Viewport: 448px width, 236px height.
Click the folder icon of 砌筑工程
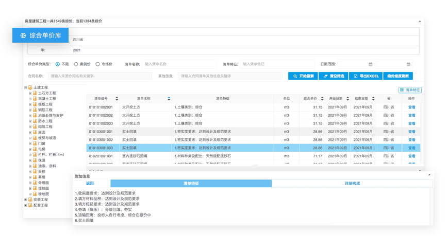(x=35, y=126)
